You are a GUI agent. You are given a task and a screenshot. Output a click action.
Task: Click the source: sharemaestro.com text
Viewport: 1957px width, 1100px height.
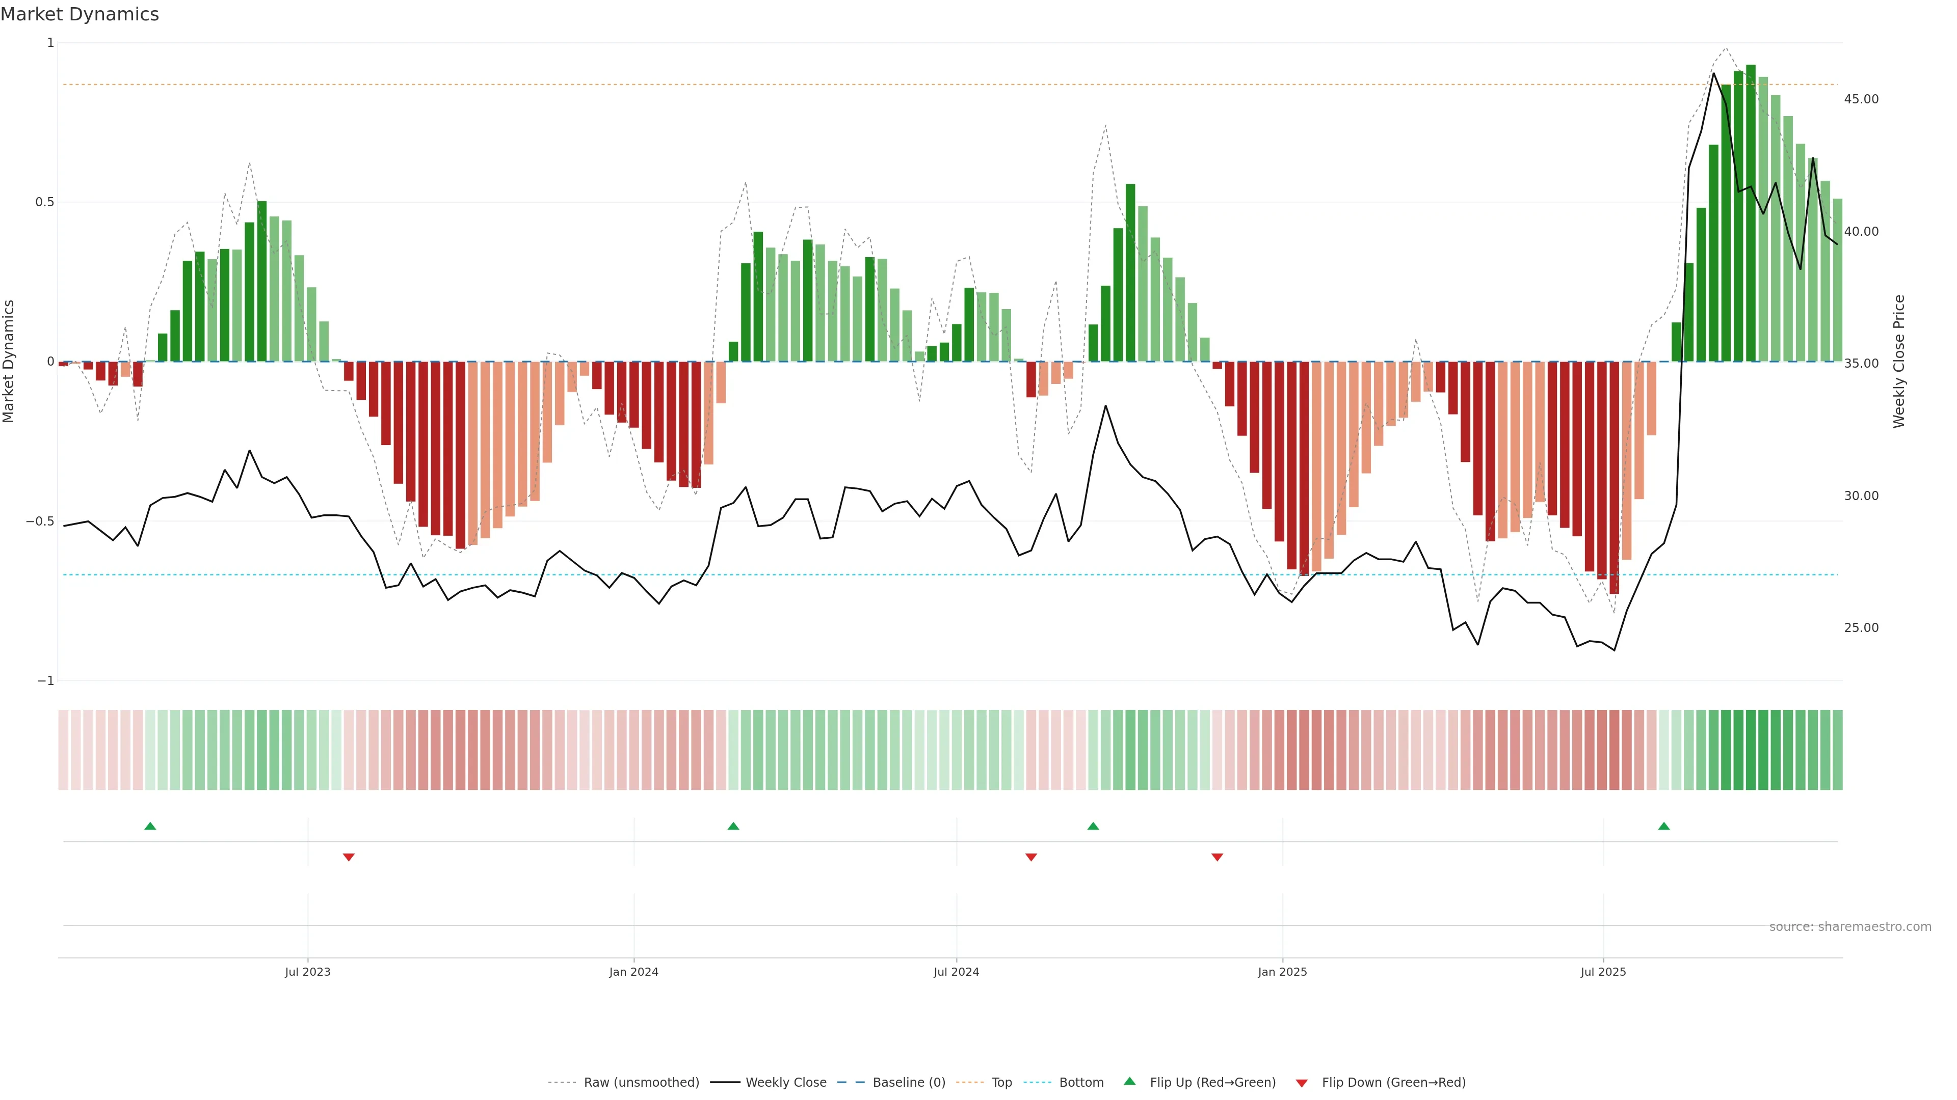[1850, 927]
